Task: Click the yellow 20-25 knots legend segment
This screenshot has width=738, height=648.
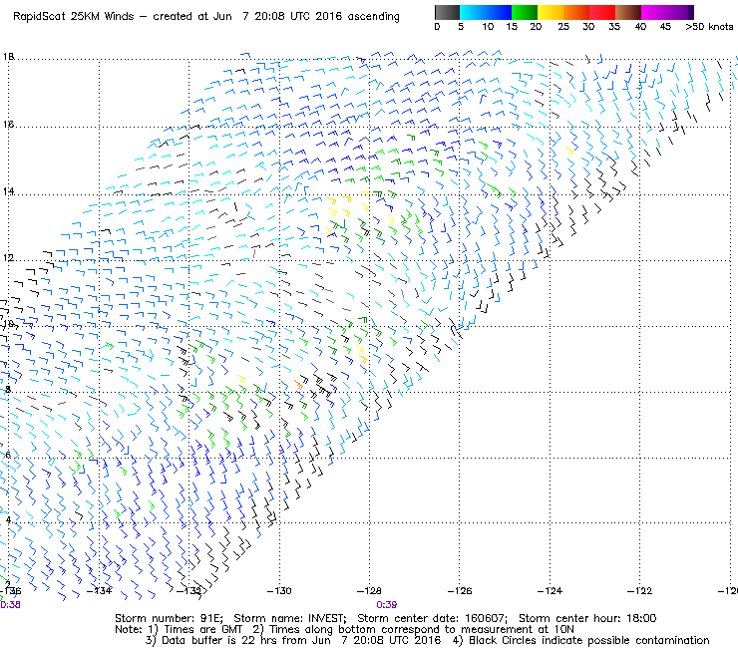Action: (x=551, y=12)
